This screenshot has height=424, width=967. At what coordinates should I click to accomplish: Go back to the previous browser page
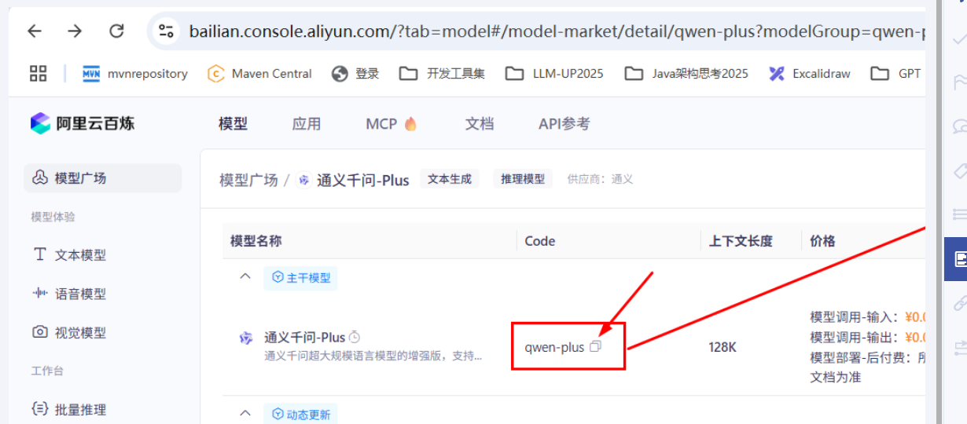tap(35, 31)
